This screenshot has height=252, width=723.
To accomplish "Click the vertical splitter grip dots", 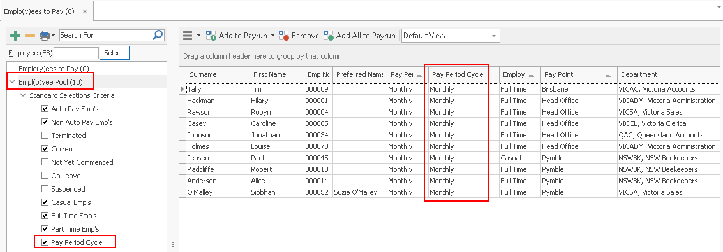I will pos(173,244).
